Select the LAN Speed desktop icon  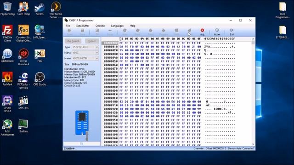click(x=40, y=32)
